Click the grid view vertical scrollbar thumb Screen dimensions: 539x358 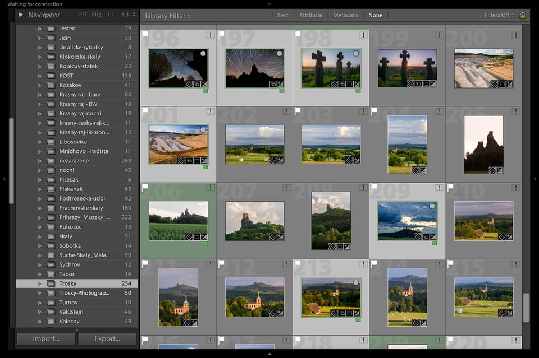(x=526, y=308)
